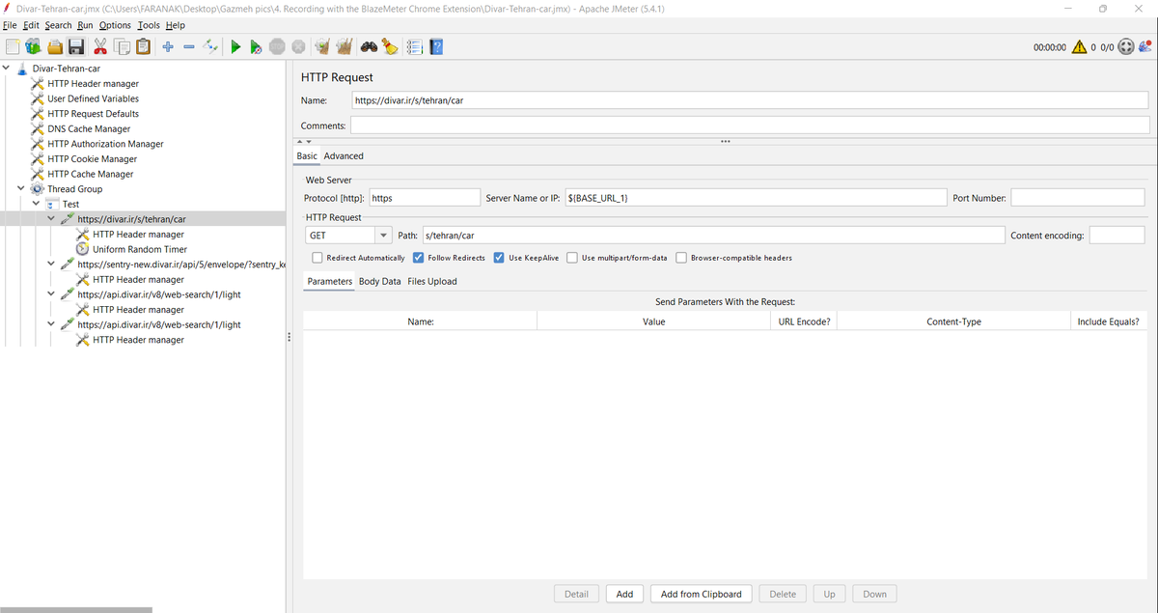
Task: Select the Test controller node
Action: pyautogui.click(x=70, y=205)
